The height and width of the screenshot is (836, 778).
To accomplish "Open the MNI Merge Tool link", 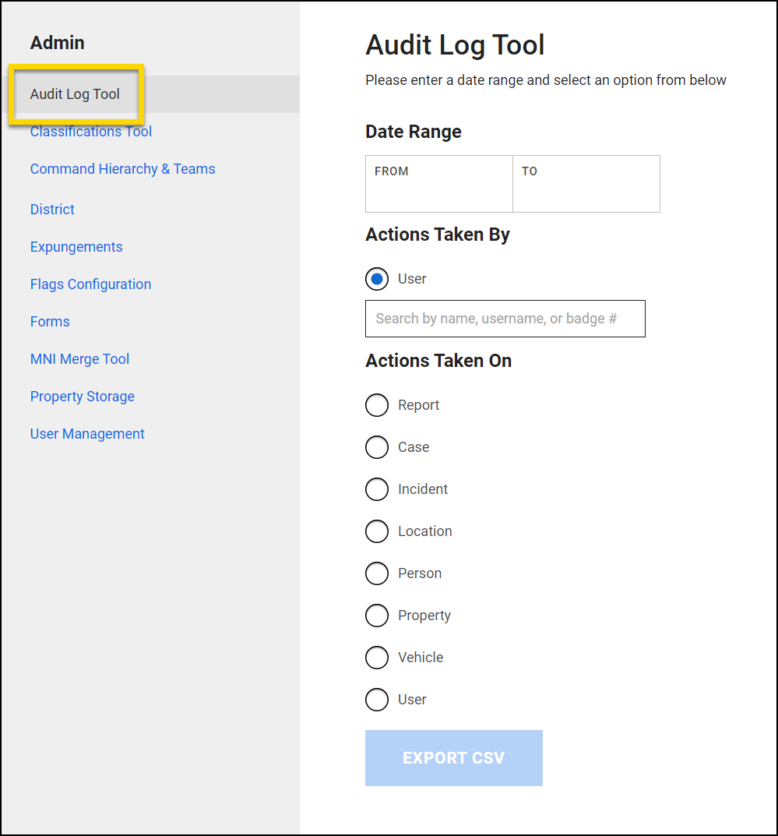I will [79, 359].
